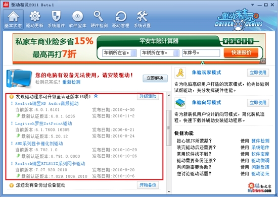278x197 pixels.
Task: Click text 当前版本:7.27.920.2010
Action: (41, 170)
